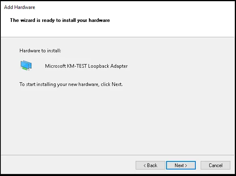Screen dimensions: 236x176
Task: Click the front blue monitor in adapter icon
Action: click(x=24, y=64)
